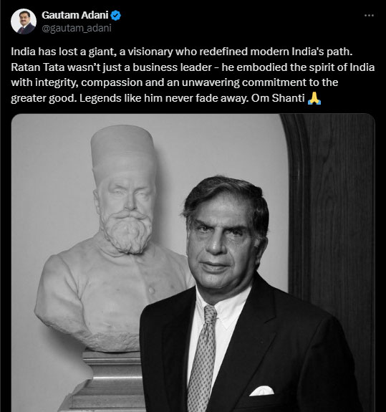
Task: Click the tall cap on the bust
Action: tap(122, 150)
